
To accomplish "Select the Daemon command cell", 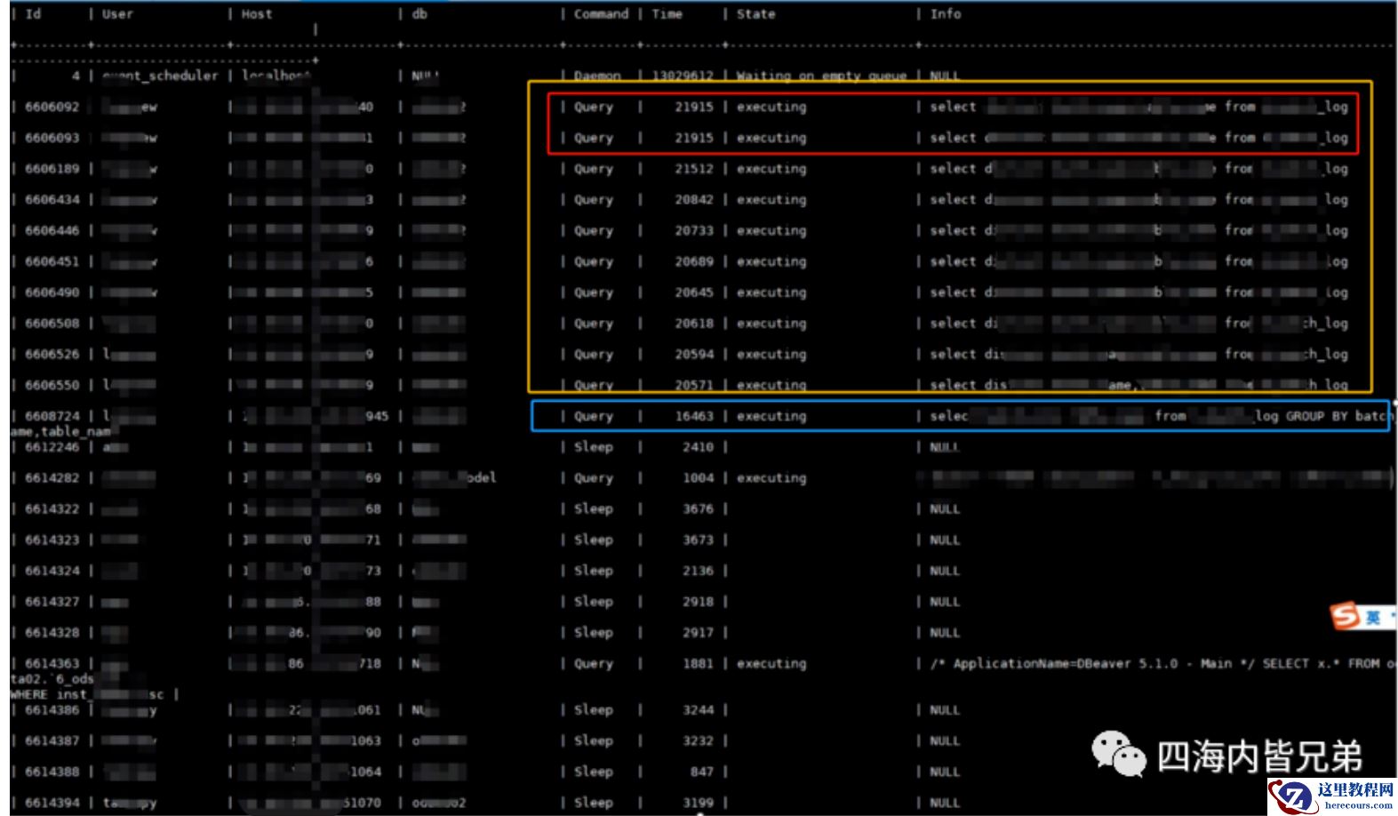I will [597, 76].
